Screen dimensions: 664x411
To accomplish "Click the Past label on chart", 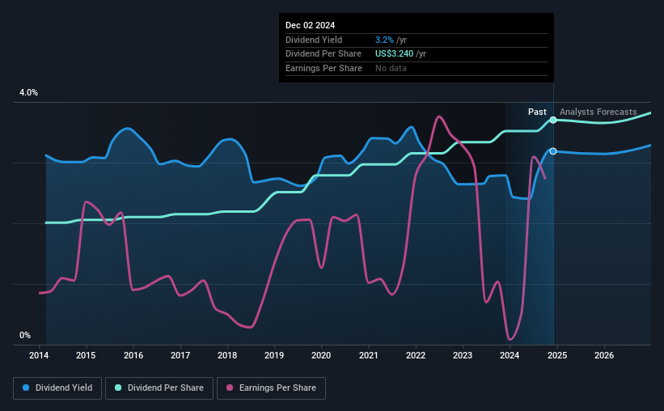I will [537, 112].
